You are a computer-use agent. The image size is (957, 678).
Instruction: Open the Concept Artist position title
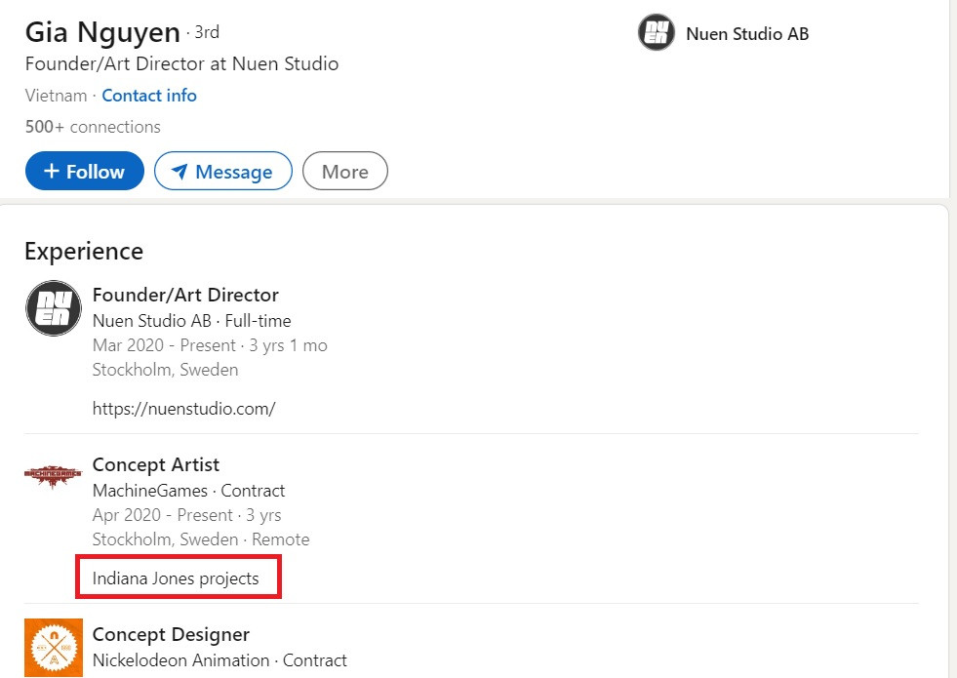tap(156, 464)
